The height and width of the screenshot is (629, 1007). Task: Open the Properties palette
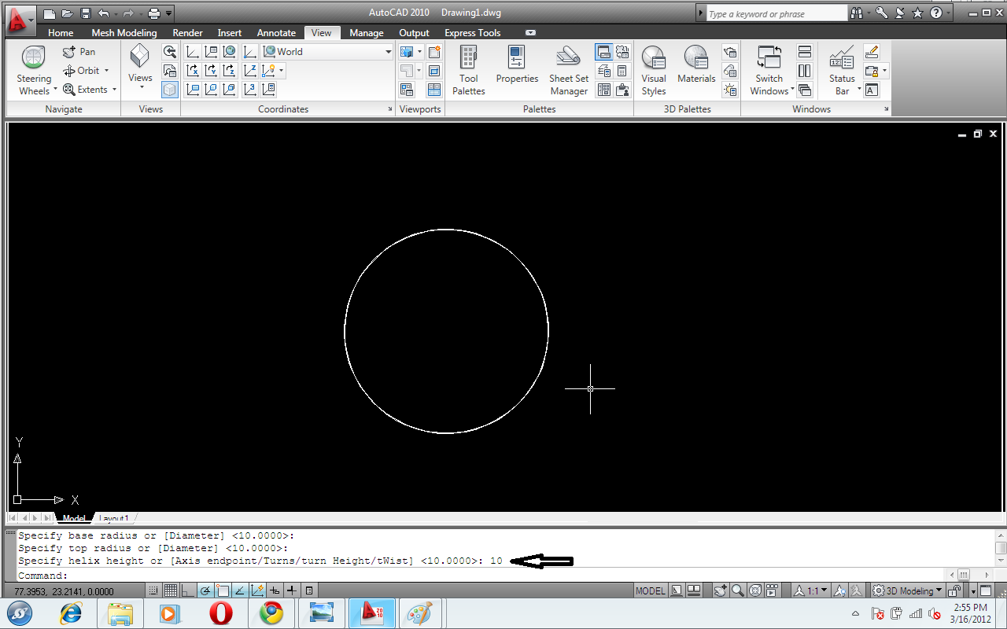click(517, 65)
